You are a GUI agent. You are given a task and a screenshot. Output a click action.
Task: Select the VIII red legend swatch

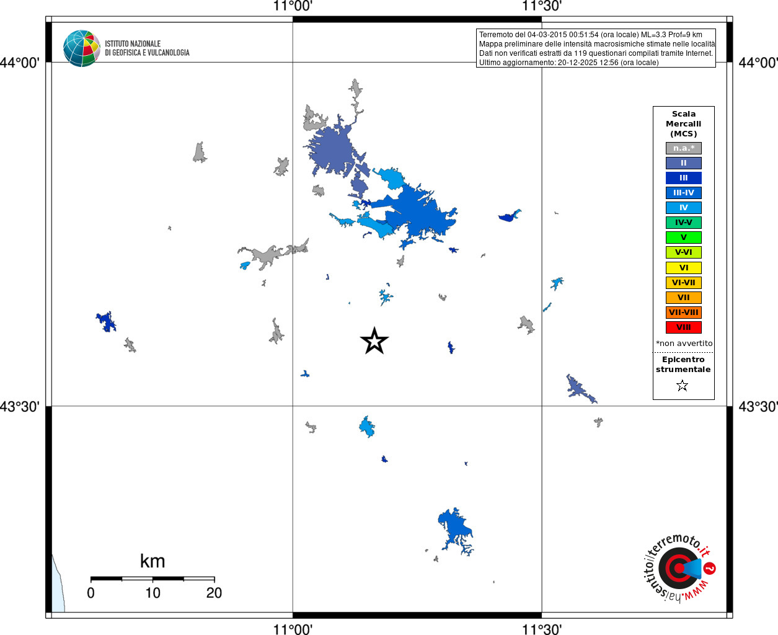684,327
